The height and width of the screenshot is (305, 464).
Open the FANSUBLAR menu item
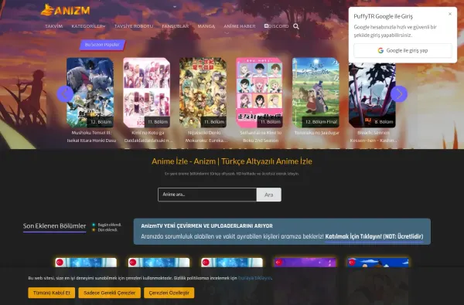pyautogui.click(x=176, y=26)
